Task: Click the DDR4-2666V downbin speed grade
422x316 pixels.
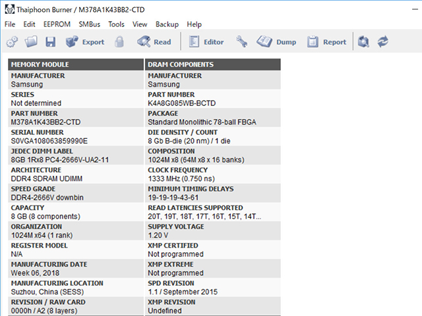Action: click(47, 197)
